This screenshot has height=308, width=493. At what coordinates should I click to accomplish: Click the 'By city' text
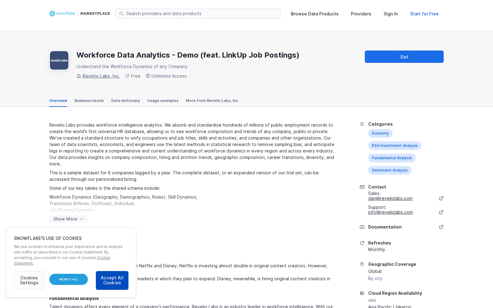pyautogui.click(x=375, y=278)
